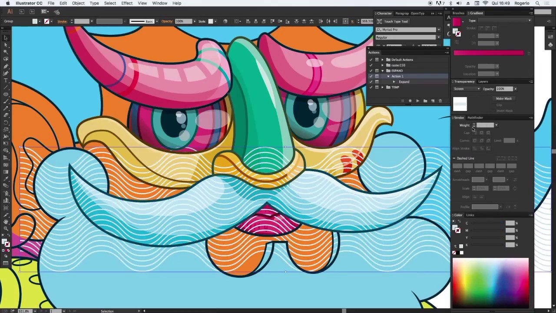Select the Paintbrush tool
The width and height of the screenshot is (556, 313).
6,101
